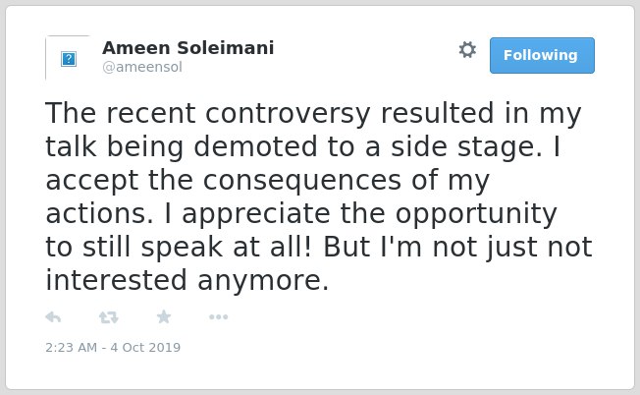
Task: Click the word 'controversy' in the tweet
Action: (288, 114)
